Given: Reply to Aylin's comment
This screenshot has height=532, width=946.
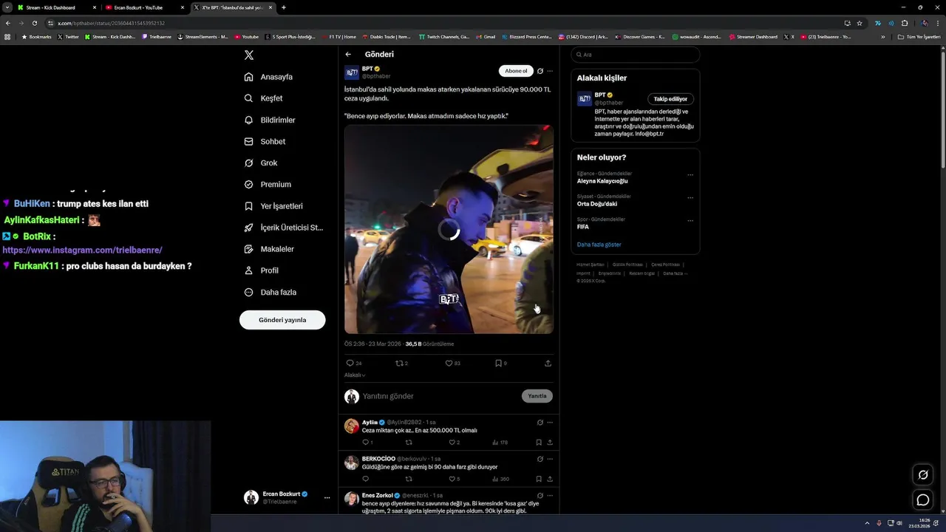Looking at the screenshot, I should 367,442.
